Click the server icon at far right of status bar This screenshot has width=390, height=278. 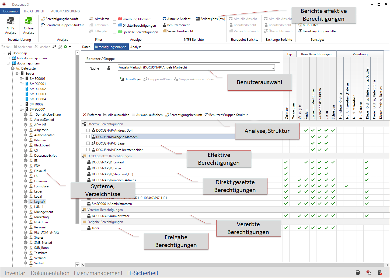pos(380,273)
